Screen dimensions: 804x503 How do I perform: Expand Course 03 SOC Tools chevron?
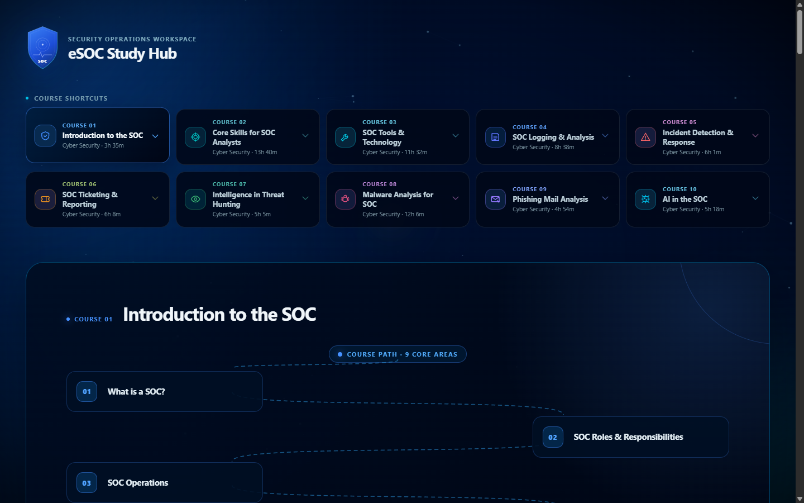tap(456, 136)
